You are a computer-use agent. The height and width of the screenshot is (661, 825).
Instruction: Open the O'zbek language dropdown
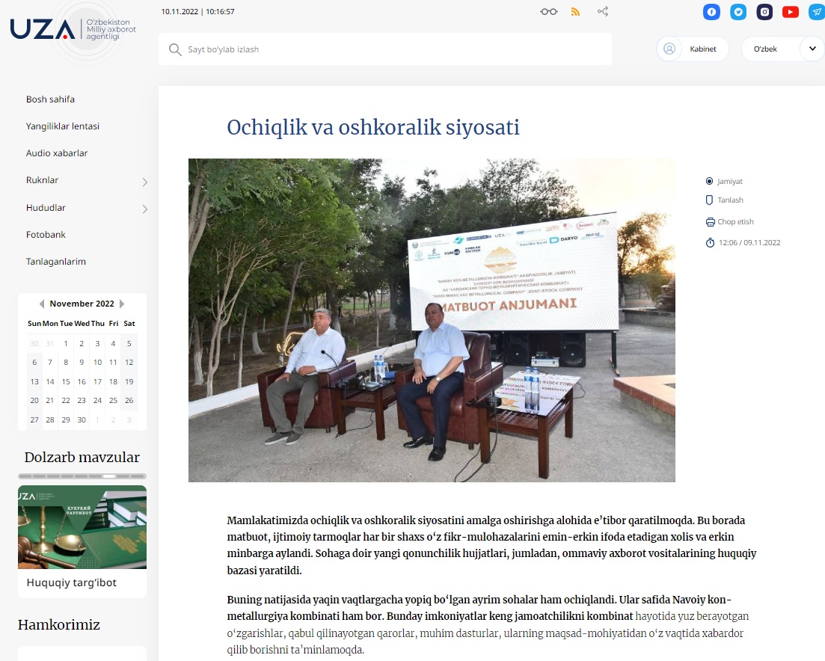pos(782,49)
